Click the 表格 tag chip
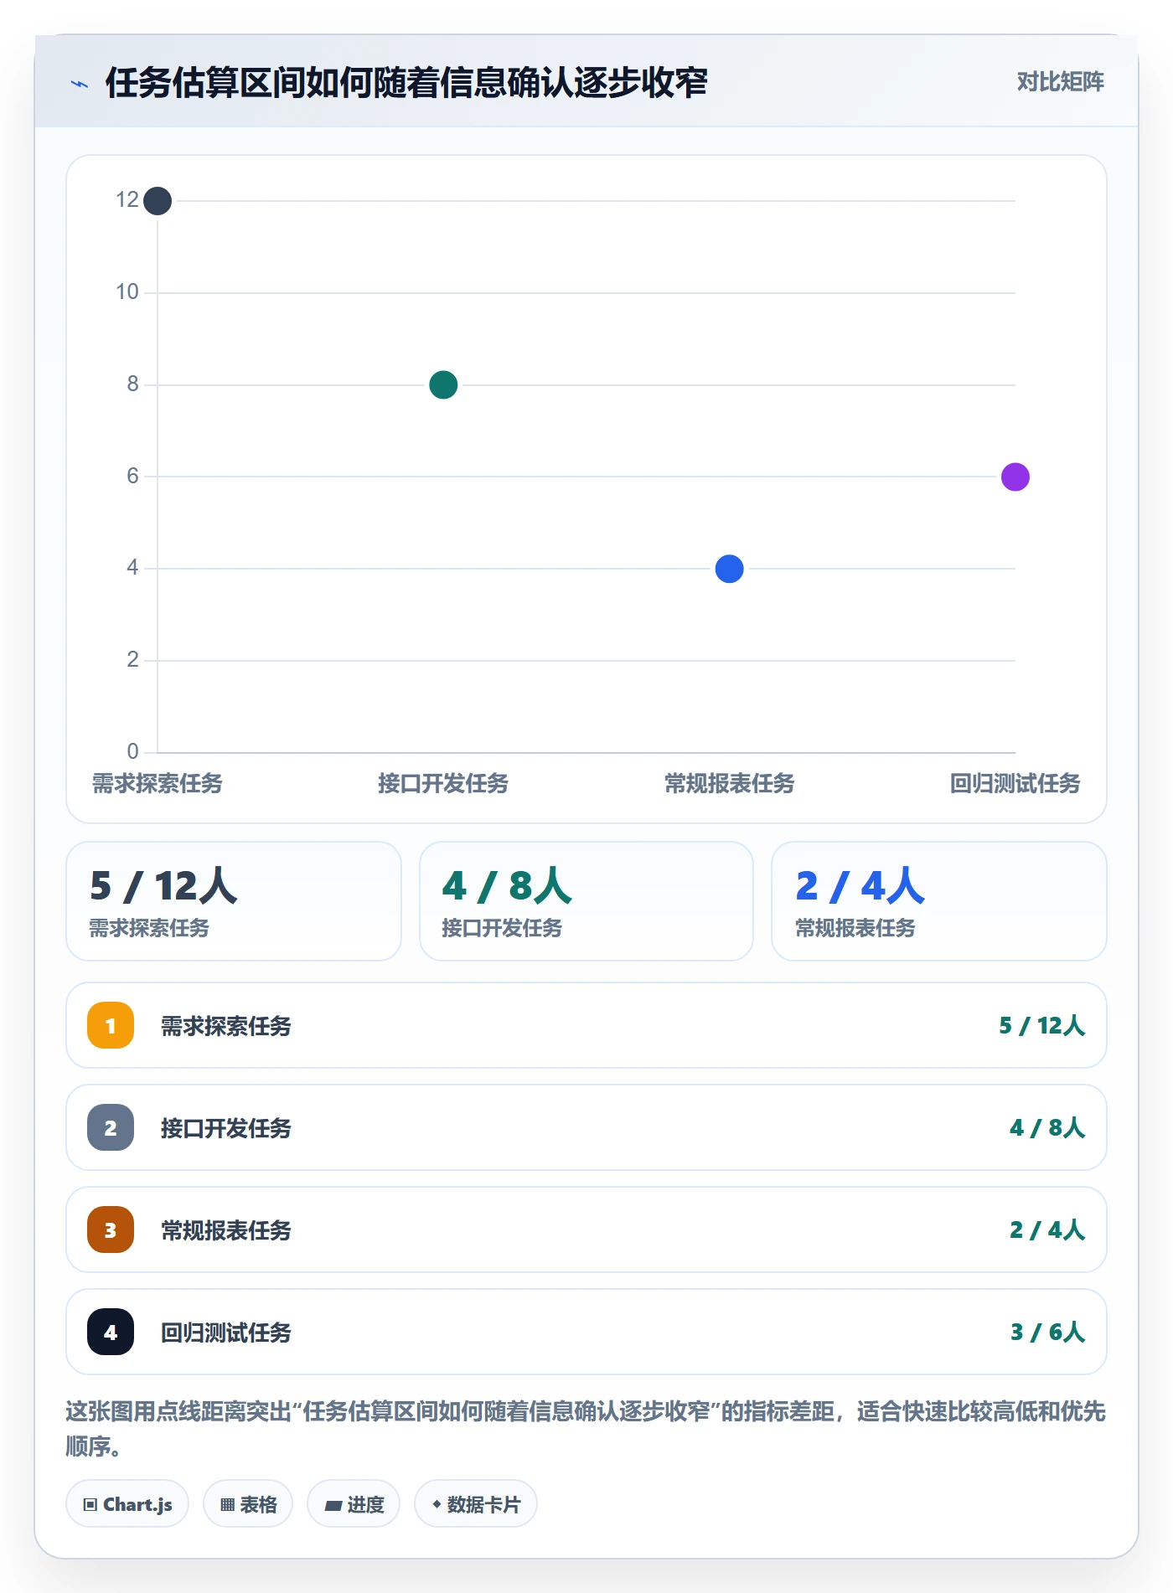Screen dimensions: 1173x1593 tap(248, 1504)
